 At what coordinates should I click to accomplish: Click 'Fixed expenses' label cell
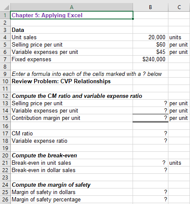coord(72,59)
